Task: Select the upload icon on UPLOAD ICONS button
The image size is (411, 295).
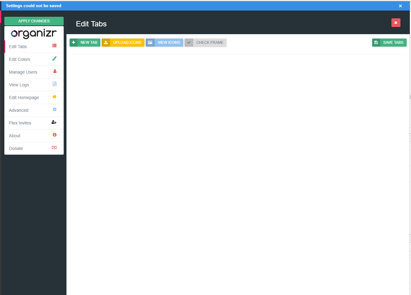Action: click(106, 42)
